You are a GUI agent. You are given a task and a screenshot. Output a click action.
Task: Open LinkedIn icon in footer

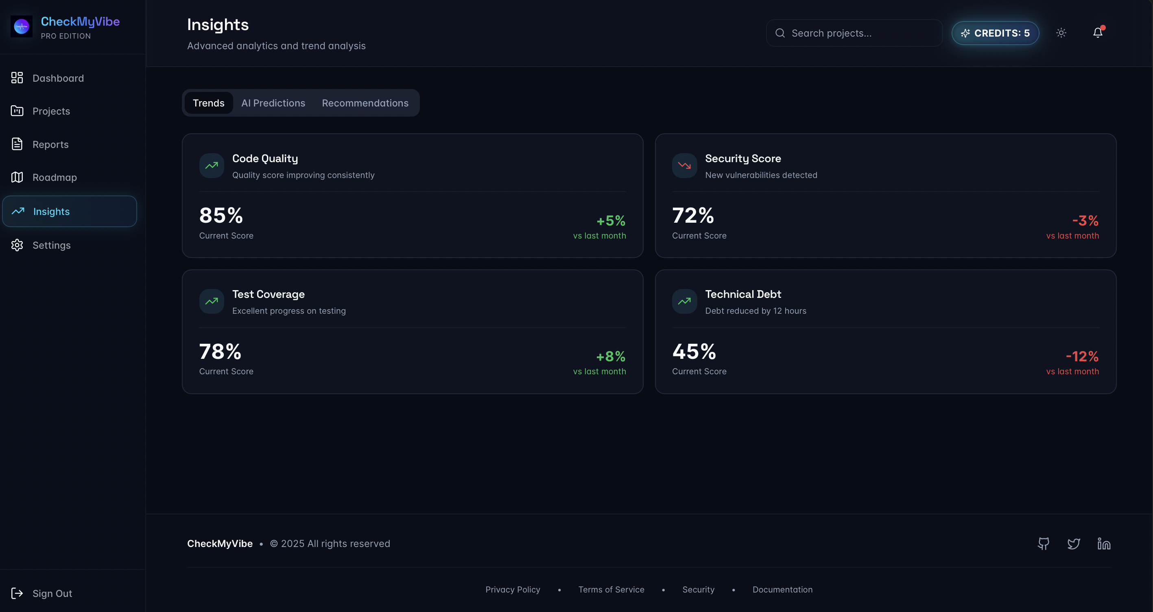point(1104,544)
